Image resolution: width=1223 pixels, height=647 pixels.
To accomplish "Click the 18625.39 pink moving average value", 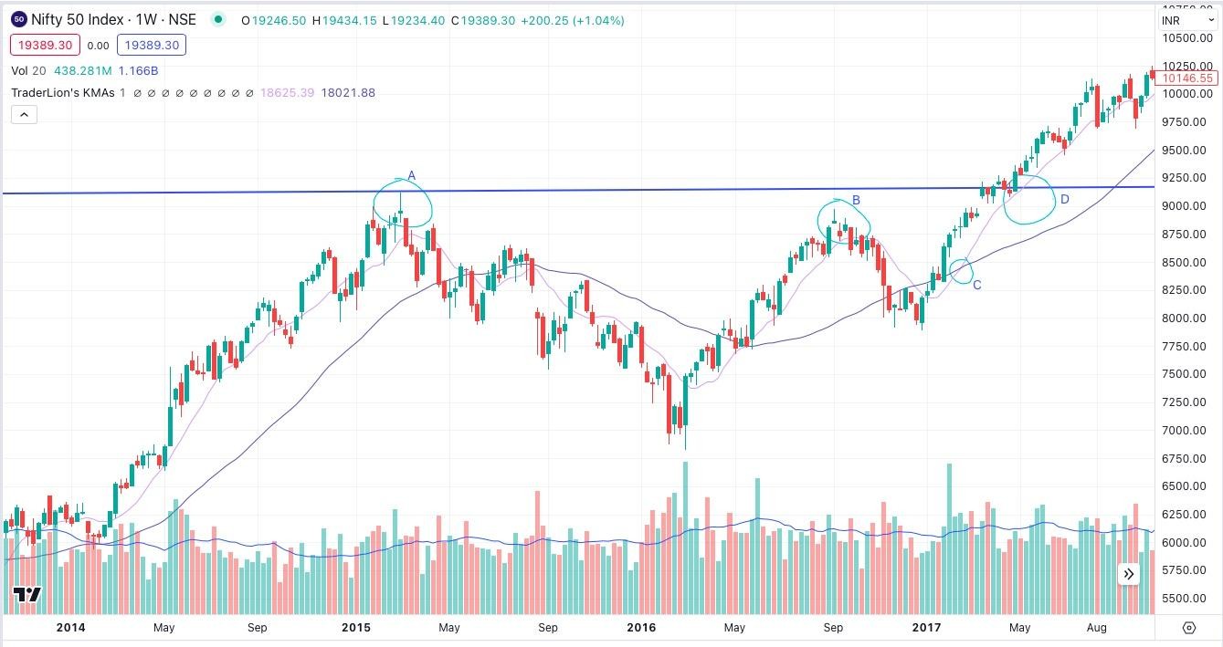I will click(286, 92).
